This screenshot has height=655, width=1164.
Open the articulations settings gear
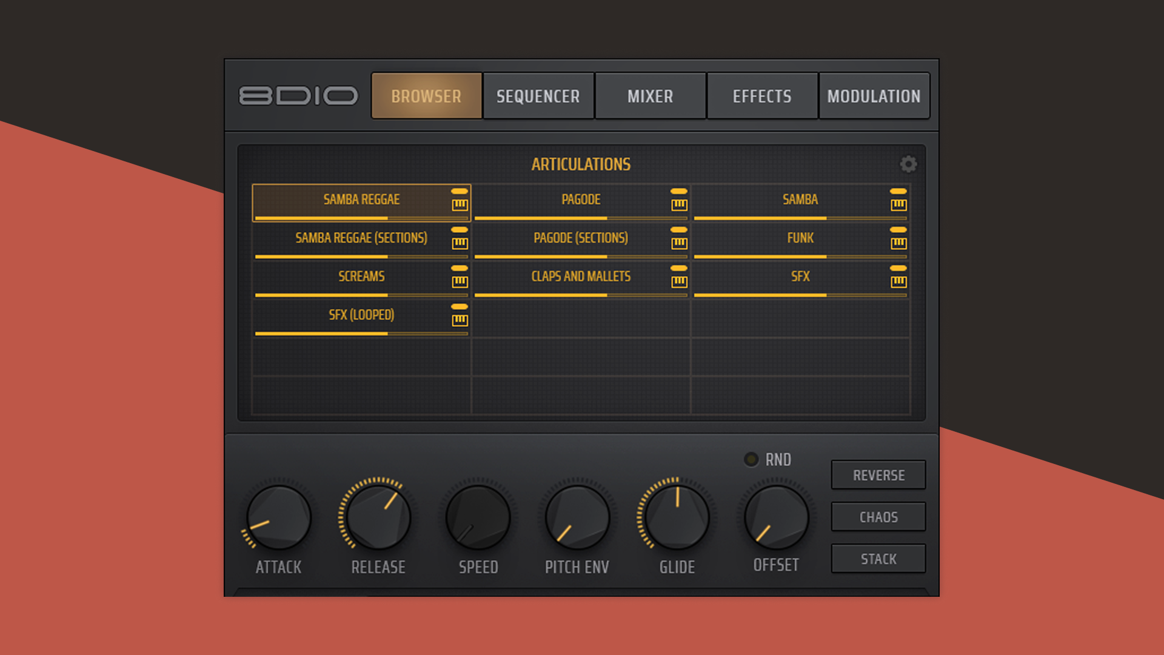tap(908, 164)
